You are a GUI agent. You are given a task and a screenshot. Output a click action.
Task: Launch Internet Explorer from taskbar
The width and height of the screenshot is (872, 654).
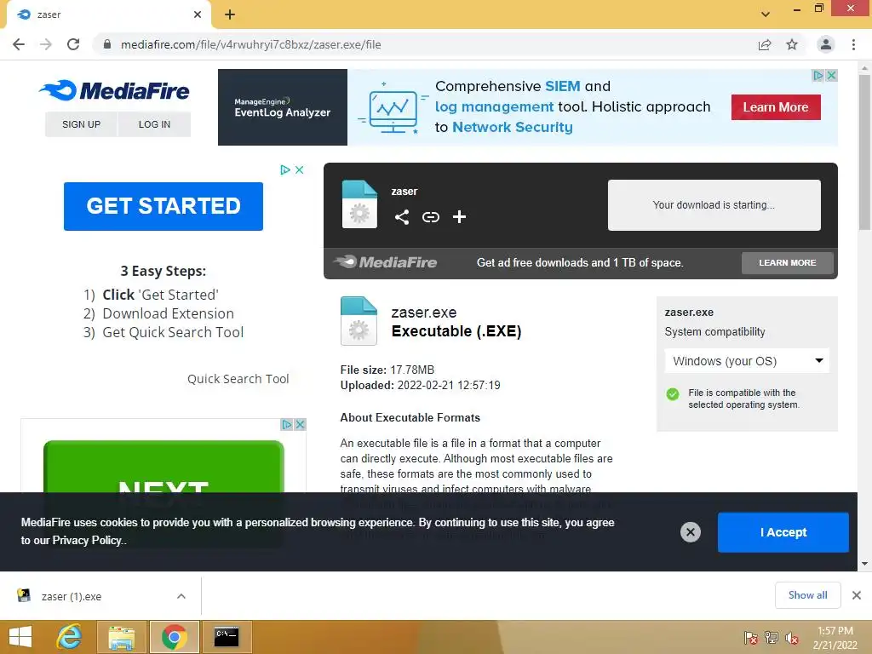tap(69, 637)
